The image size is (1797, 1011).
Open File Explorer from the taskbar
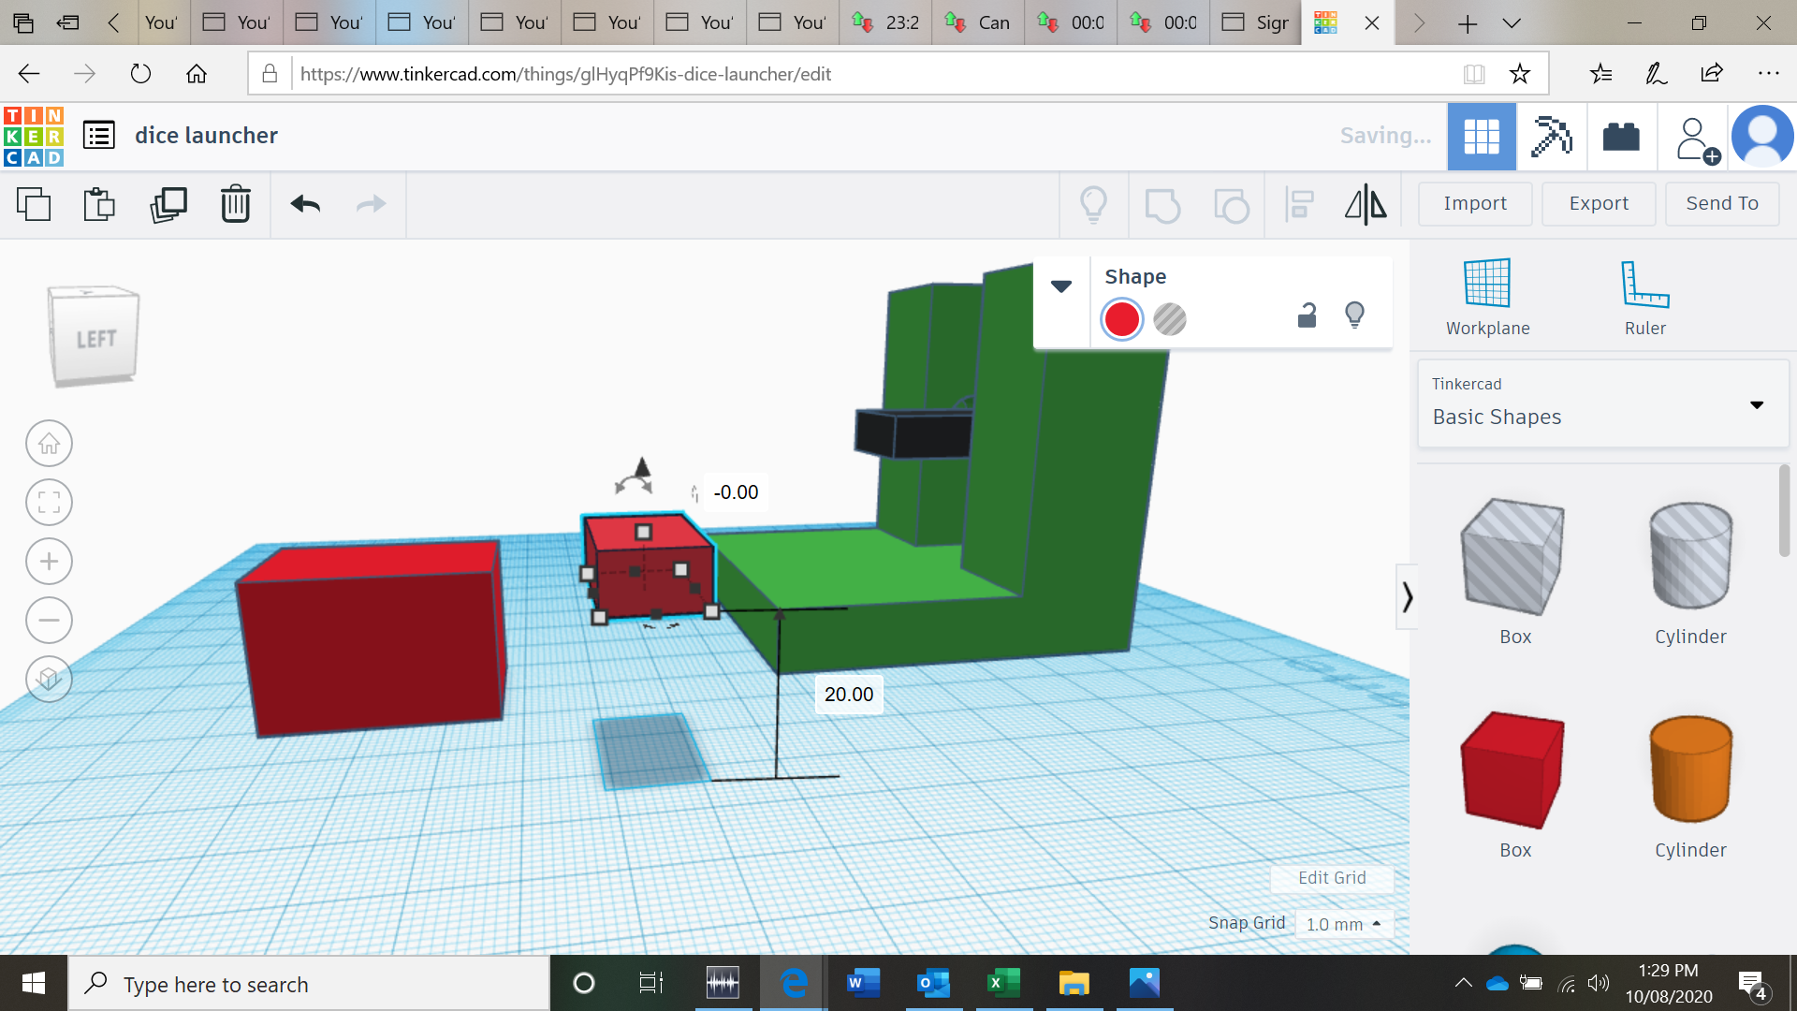1074,983
